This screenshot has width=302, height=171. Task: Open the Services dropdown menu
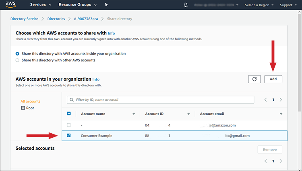coord(41,4)
